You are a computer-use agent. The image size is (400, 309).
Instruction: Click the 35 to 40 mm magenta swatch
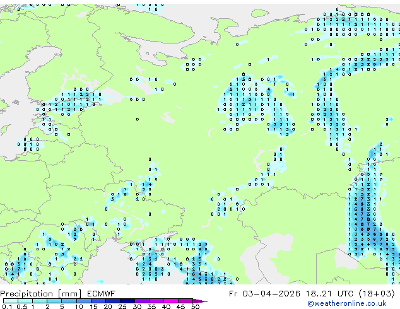156,301
